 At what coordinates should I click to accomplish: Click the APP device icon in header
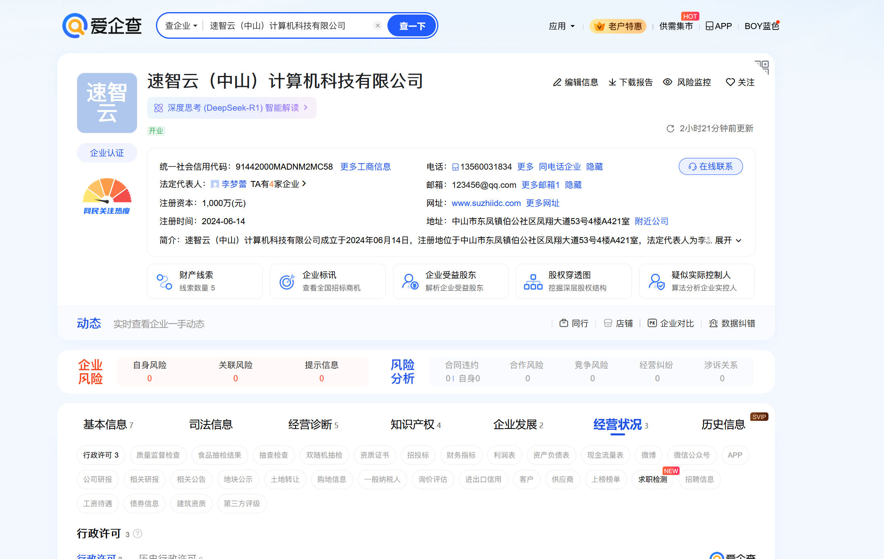[x=709, y=26]
